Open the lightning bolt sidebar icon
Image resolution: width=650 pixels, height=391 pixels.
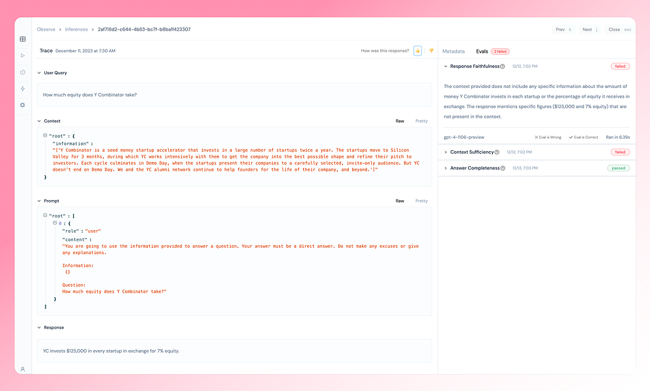(23, 89)
